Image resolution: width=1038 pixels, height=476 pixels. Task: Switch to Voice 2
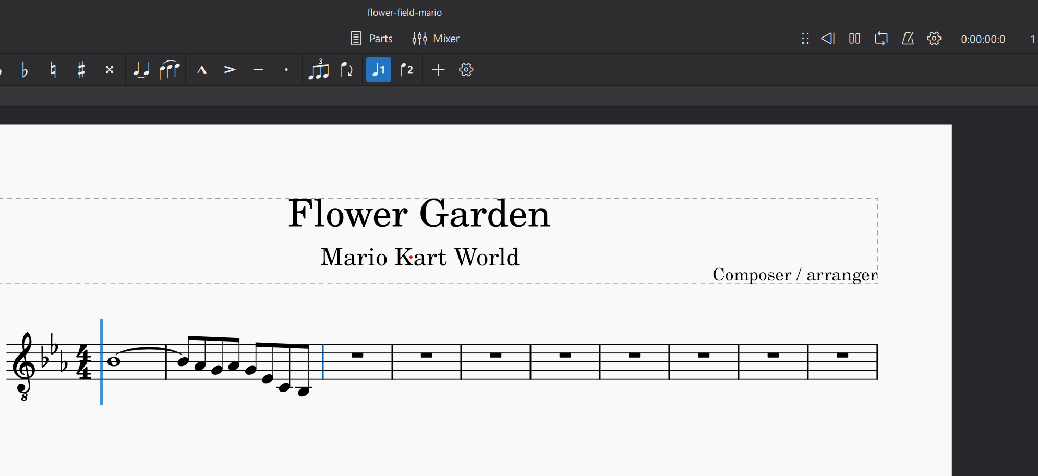tap(407, 69)
